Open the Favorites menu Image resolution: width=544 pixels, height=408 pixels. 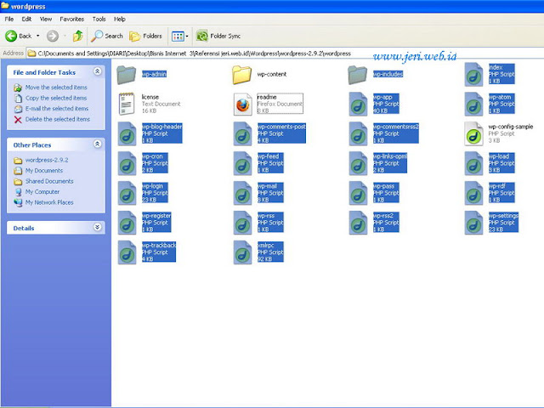pos(71,19)
